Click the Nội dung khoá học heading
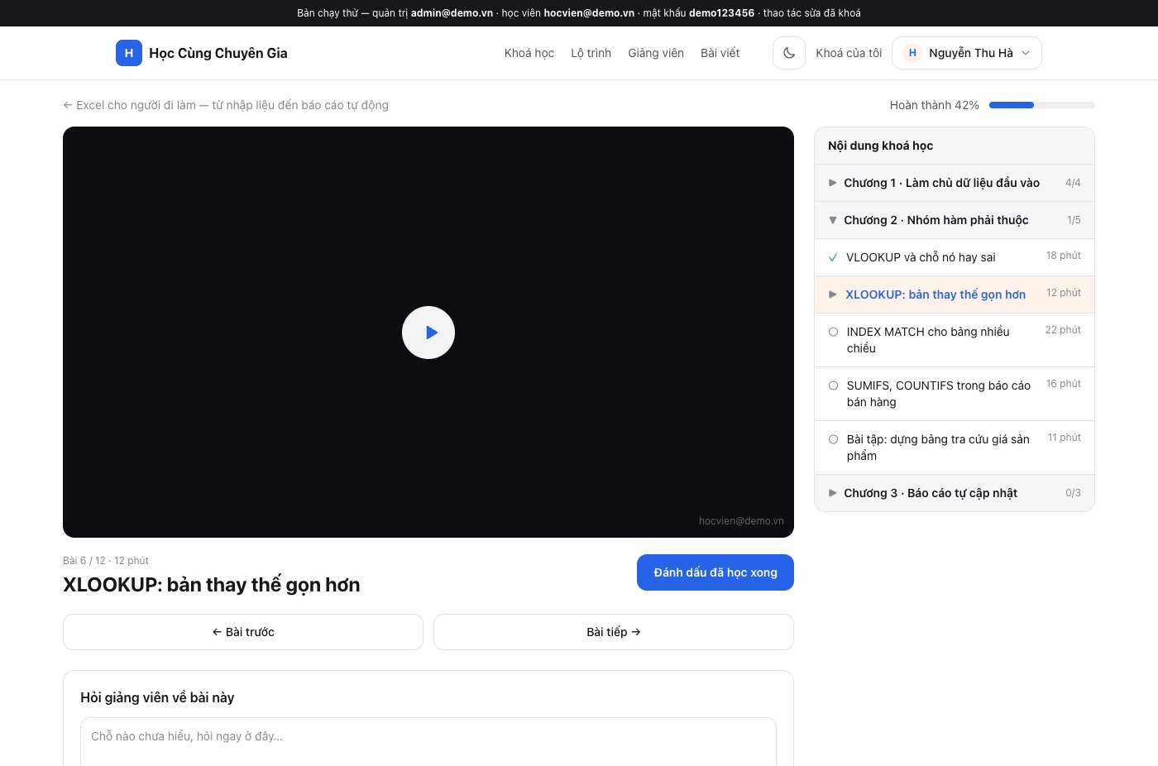 click(880, 146)
